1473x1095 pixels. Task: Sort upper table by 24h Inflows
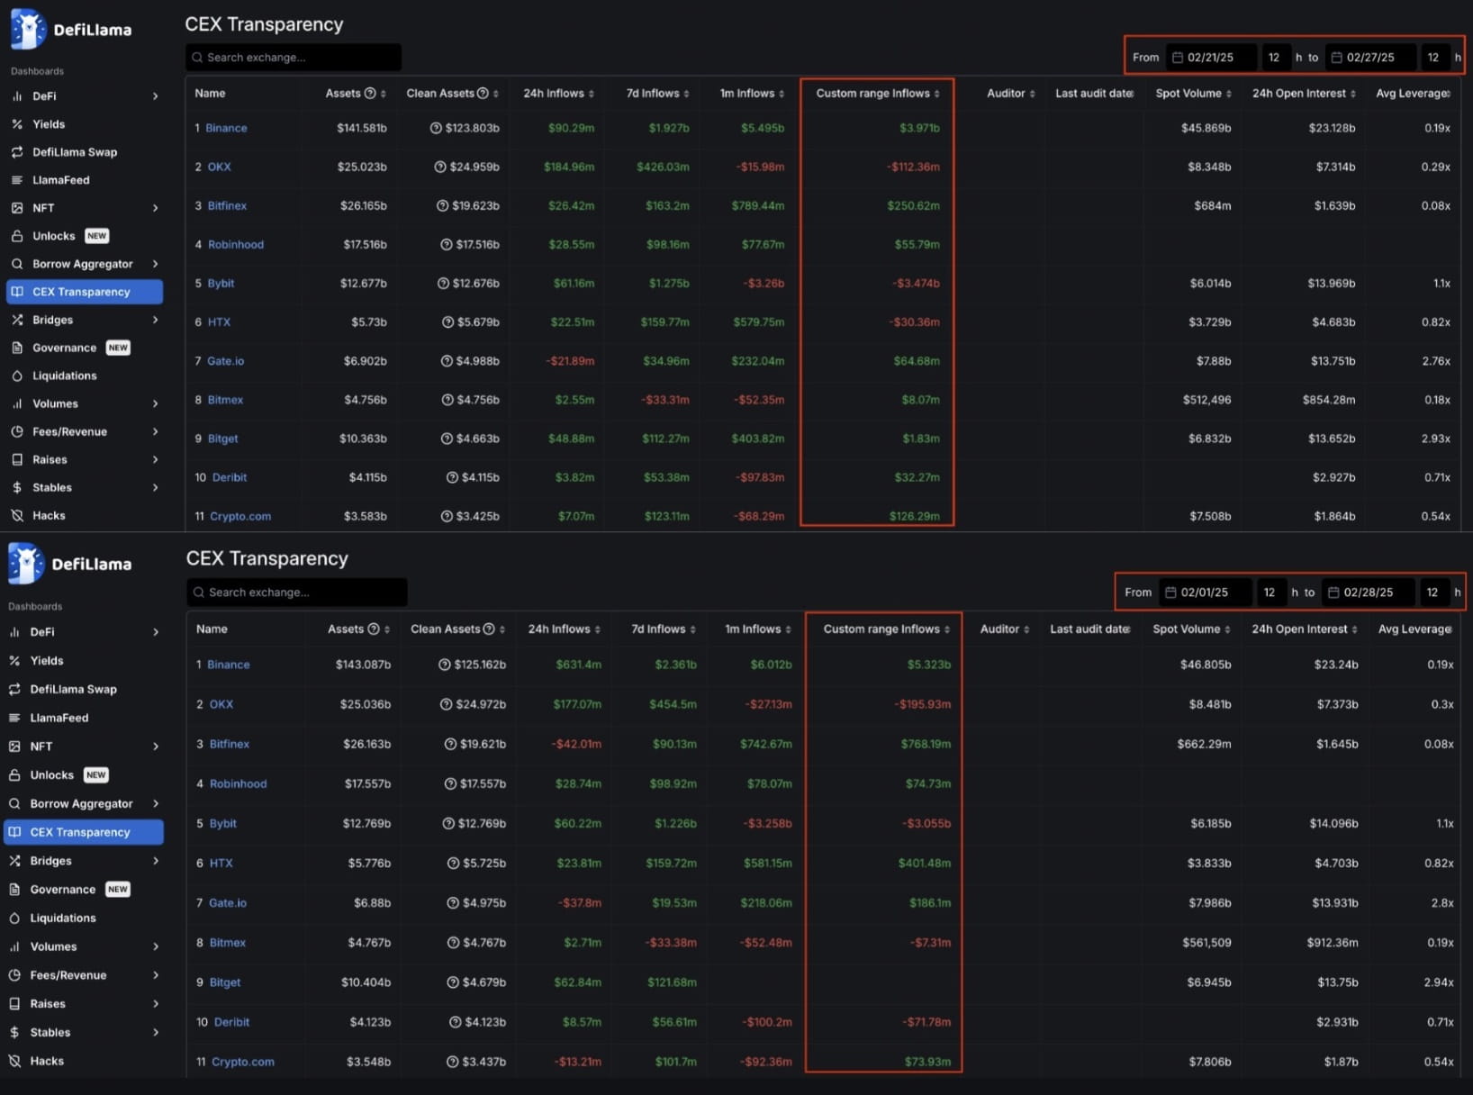pyautogui.click(x=559, y=93)
